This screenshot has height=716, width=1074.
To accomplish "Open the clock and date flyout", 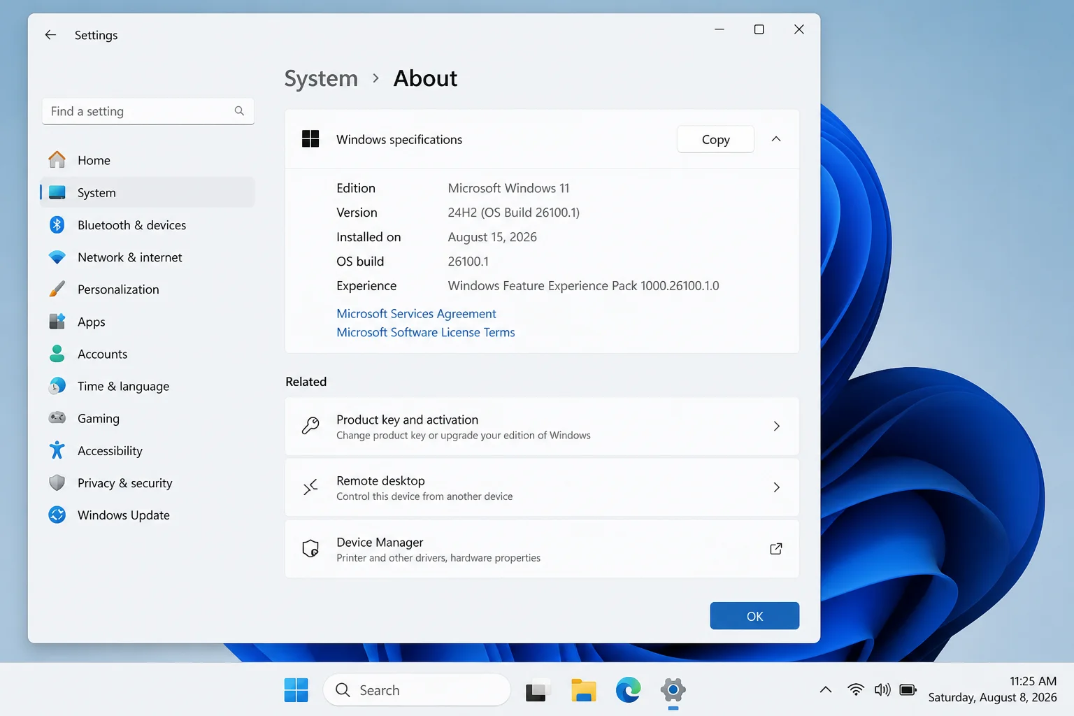I will (992, 689).
